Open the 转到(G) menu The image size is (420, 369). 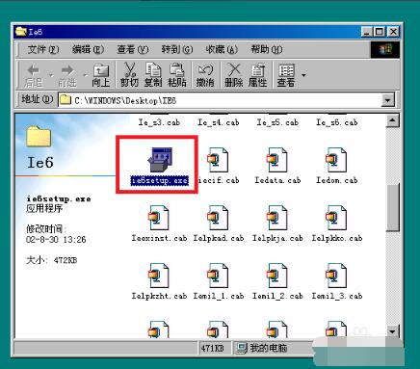pyautogui.click(x=177, y=49)
